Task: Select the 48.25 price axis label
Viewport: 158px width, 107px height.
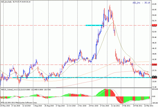Action: click(154, 43)
